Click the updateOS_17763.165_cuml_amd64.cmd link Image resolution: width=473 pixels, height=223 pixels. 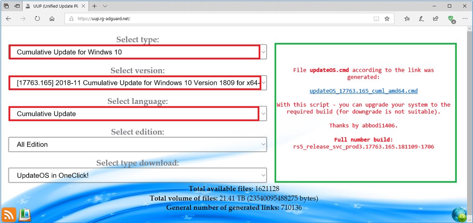tap(363, 91)
